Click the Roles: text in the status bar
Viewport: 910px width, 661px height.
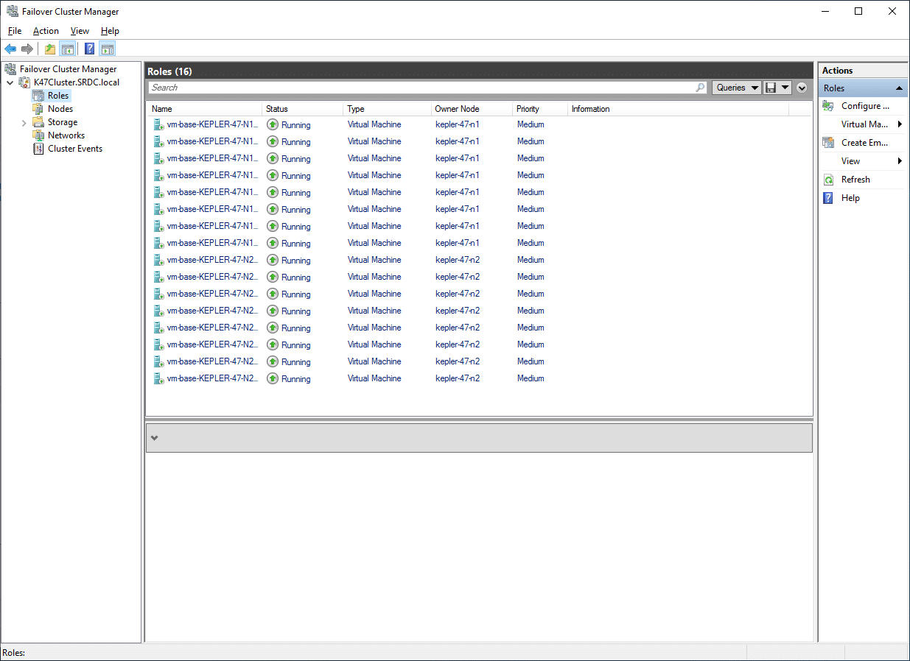coord(14,653)
